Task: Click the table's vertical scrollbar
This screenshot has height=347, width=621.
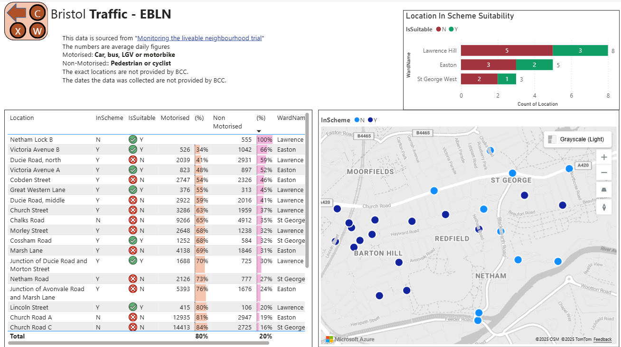Action: pyautogui.click(x=307, y=190)
